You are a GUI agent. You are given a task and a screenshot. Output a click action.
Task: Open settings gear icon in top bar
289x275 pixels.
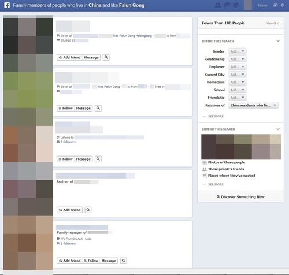(x=283, y=5)
